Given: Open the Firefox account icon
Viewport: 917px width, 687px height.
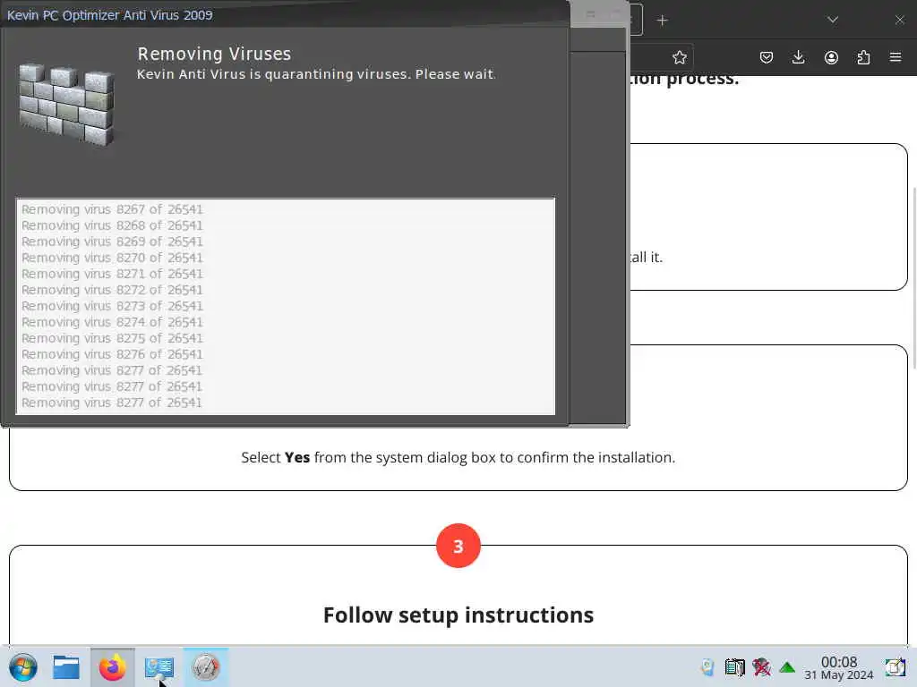Looking at the screenshot, I should point(831,57).
